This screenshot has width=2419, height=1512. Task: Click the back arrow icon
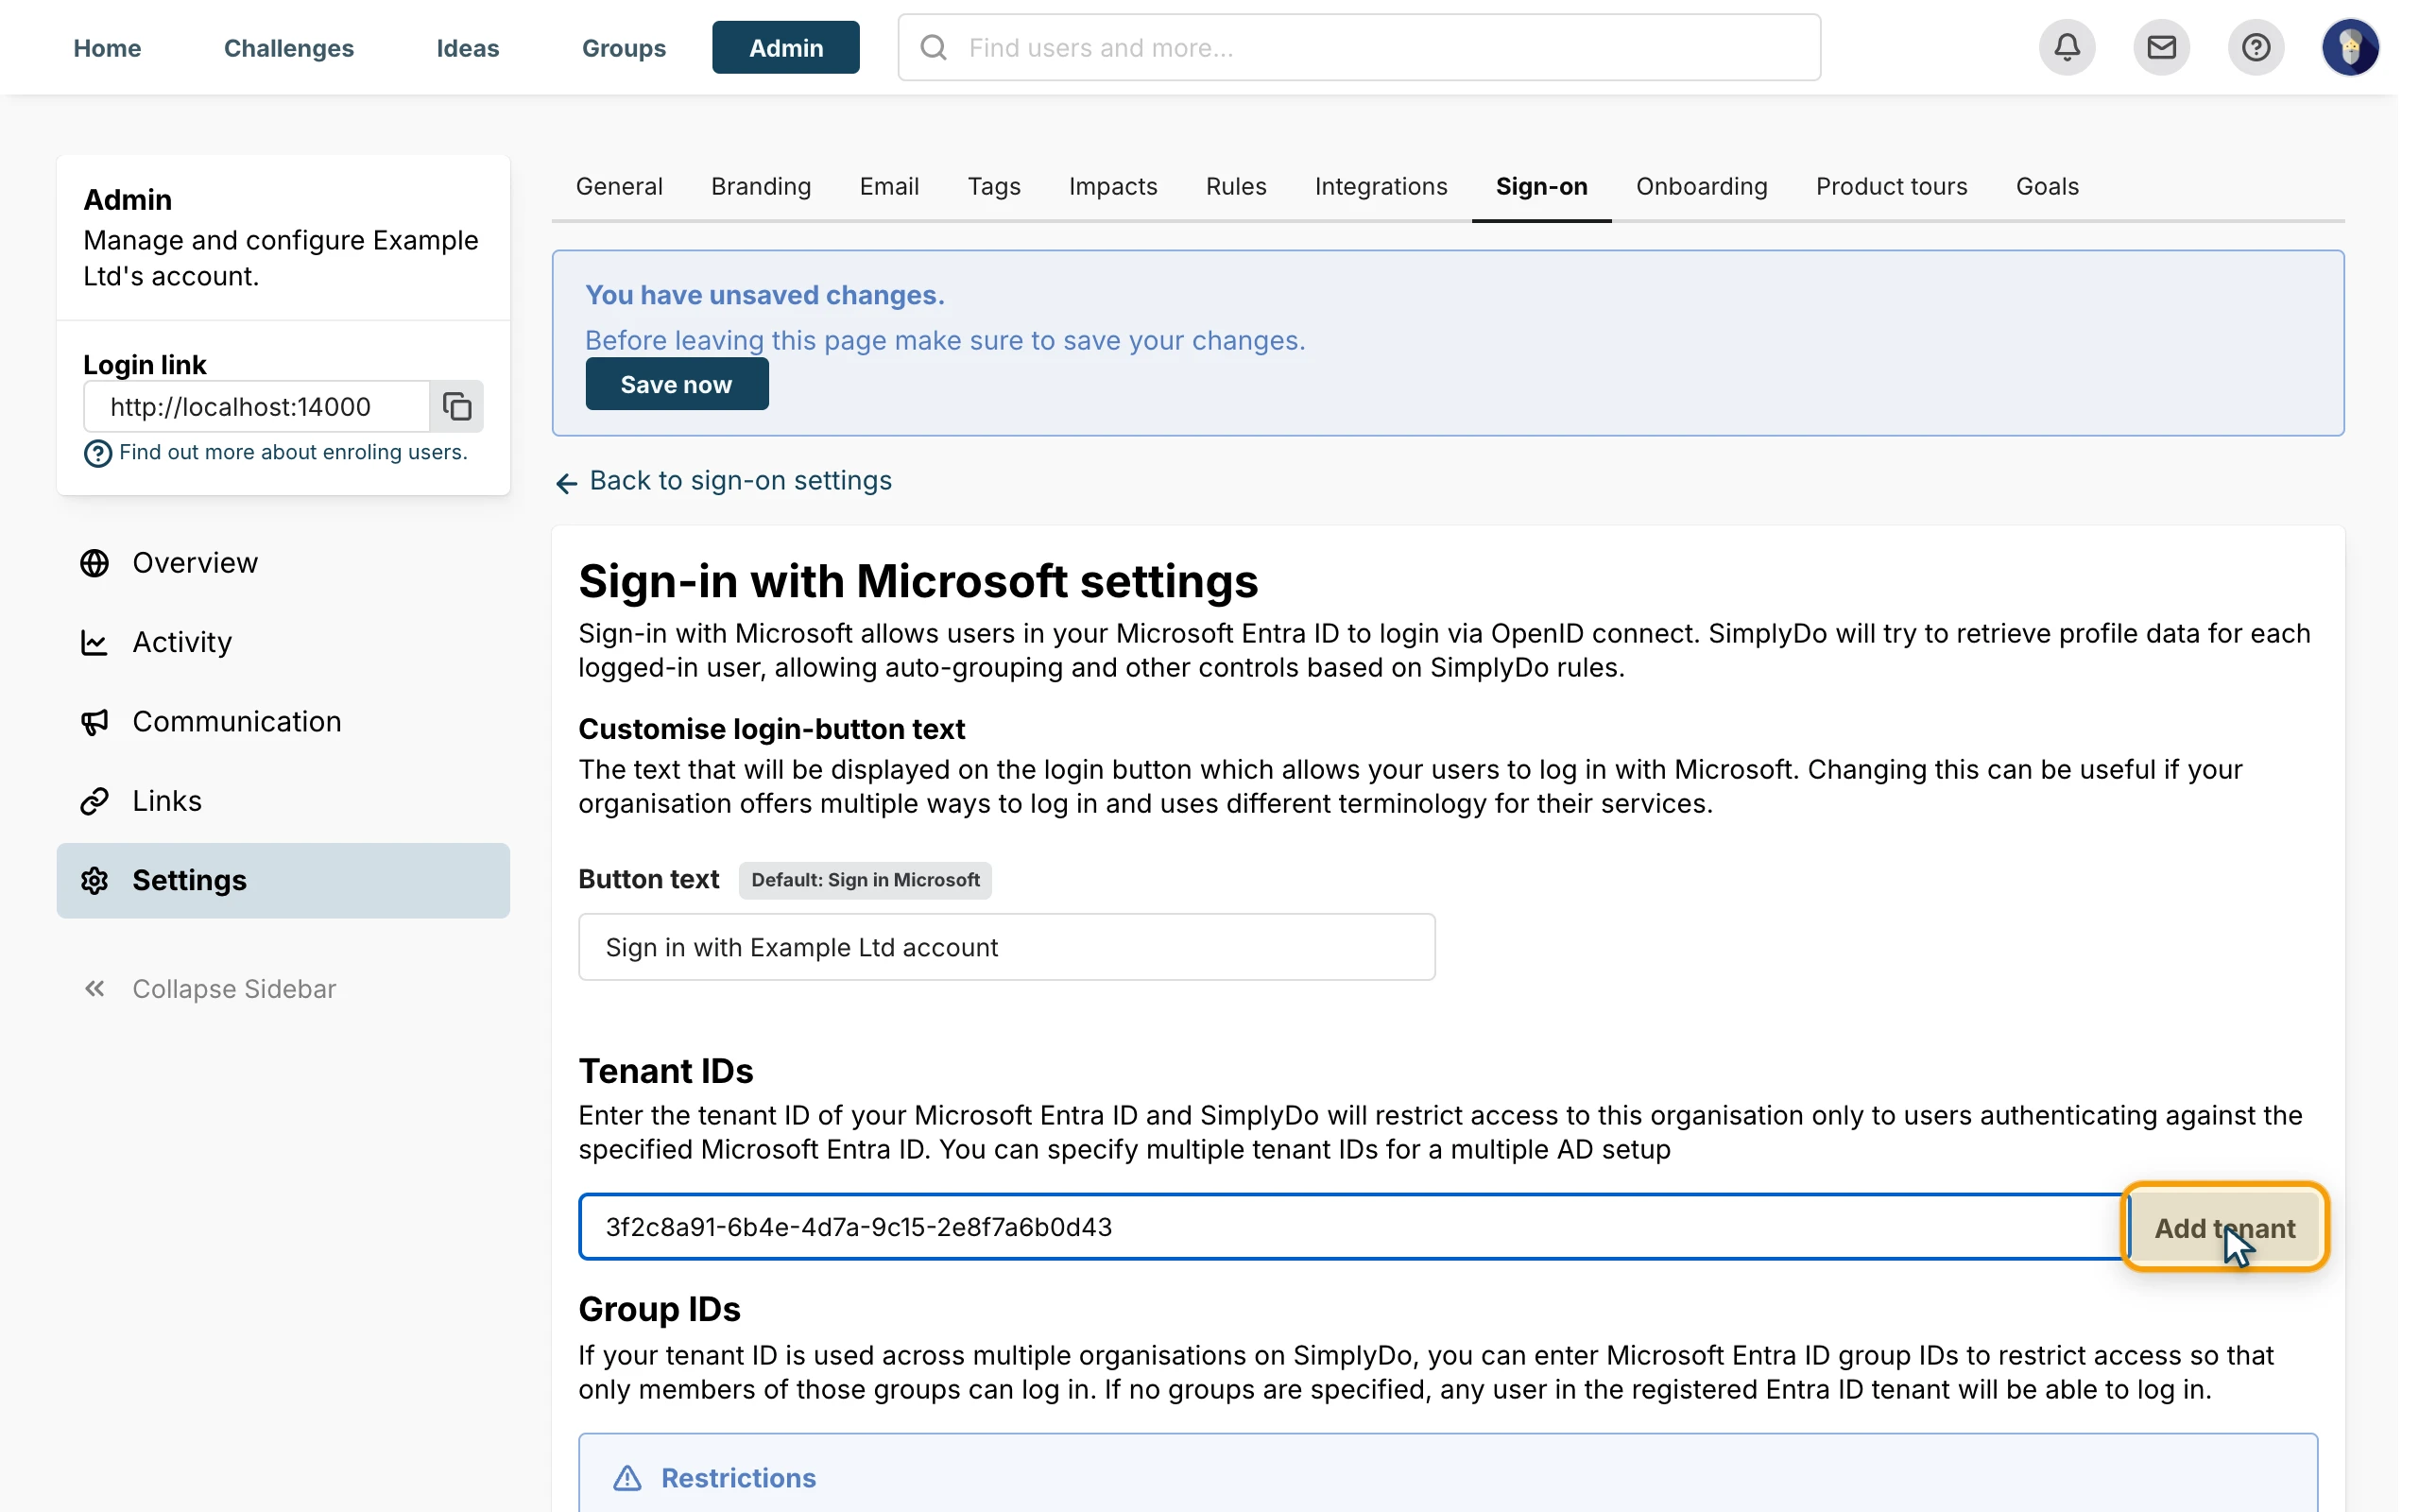567,484
